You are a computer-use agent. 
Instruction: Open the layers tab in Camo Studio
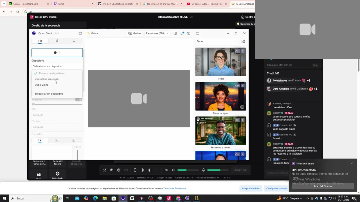(x=74, y=41)
